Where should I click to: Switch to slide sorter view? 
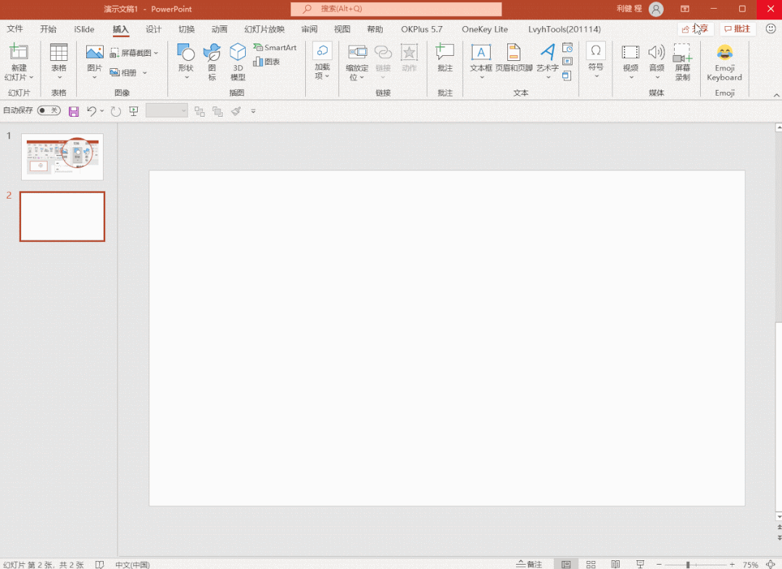[x=591, y=564]
